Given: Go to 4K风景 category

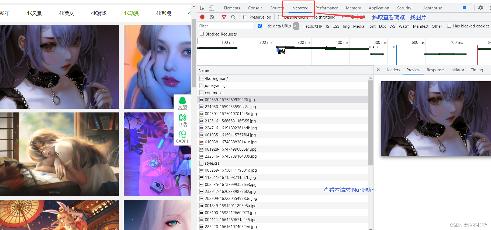Looking at the screenshot, I should (34, 13).
